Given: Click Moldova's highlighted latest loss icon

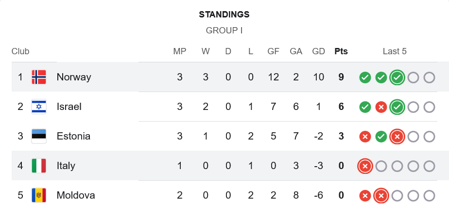Looking at the screenshot, I should click(x=381, y=195).
